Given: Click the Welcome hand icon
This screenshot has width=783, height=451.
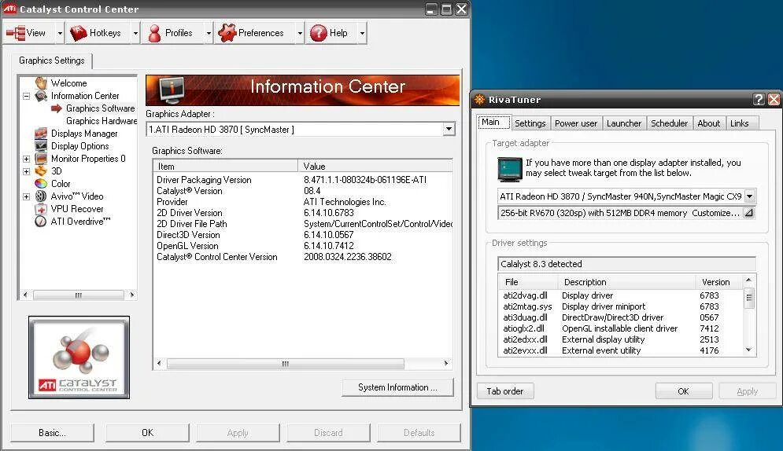Looking at the screenshot, I should (41, 82).
